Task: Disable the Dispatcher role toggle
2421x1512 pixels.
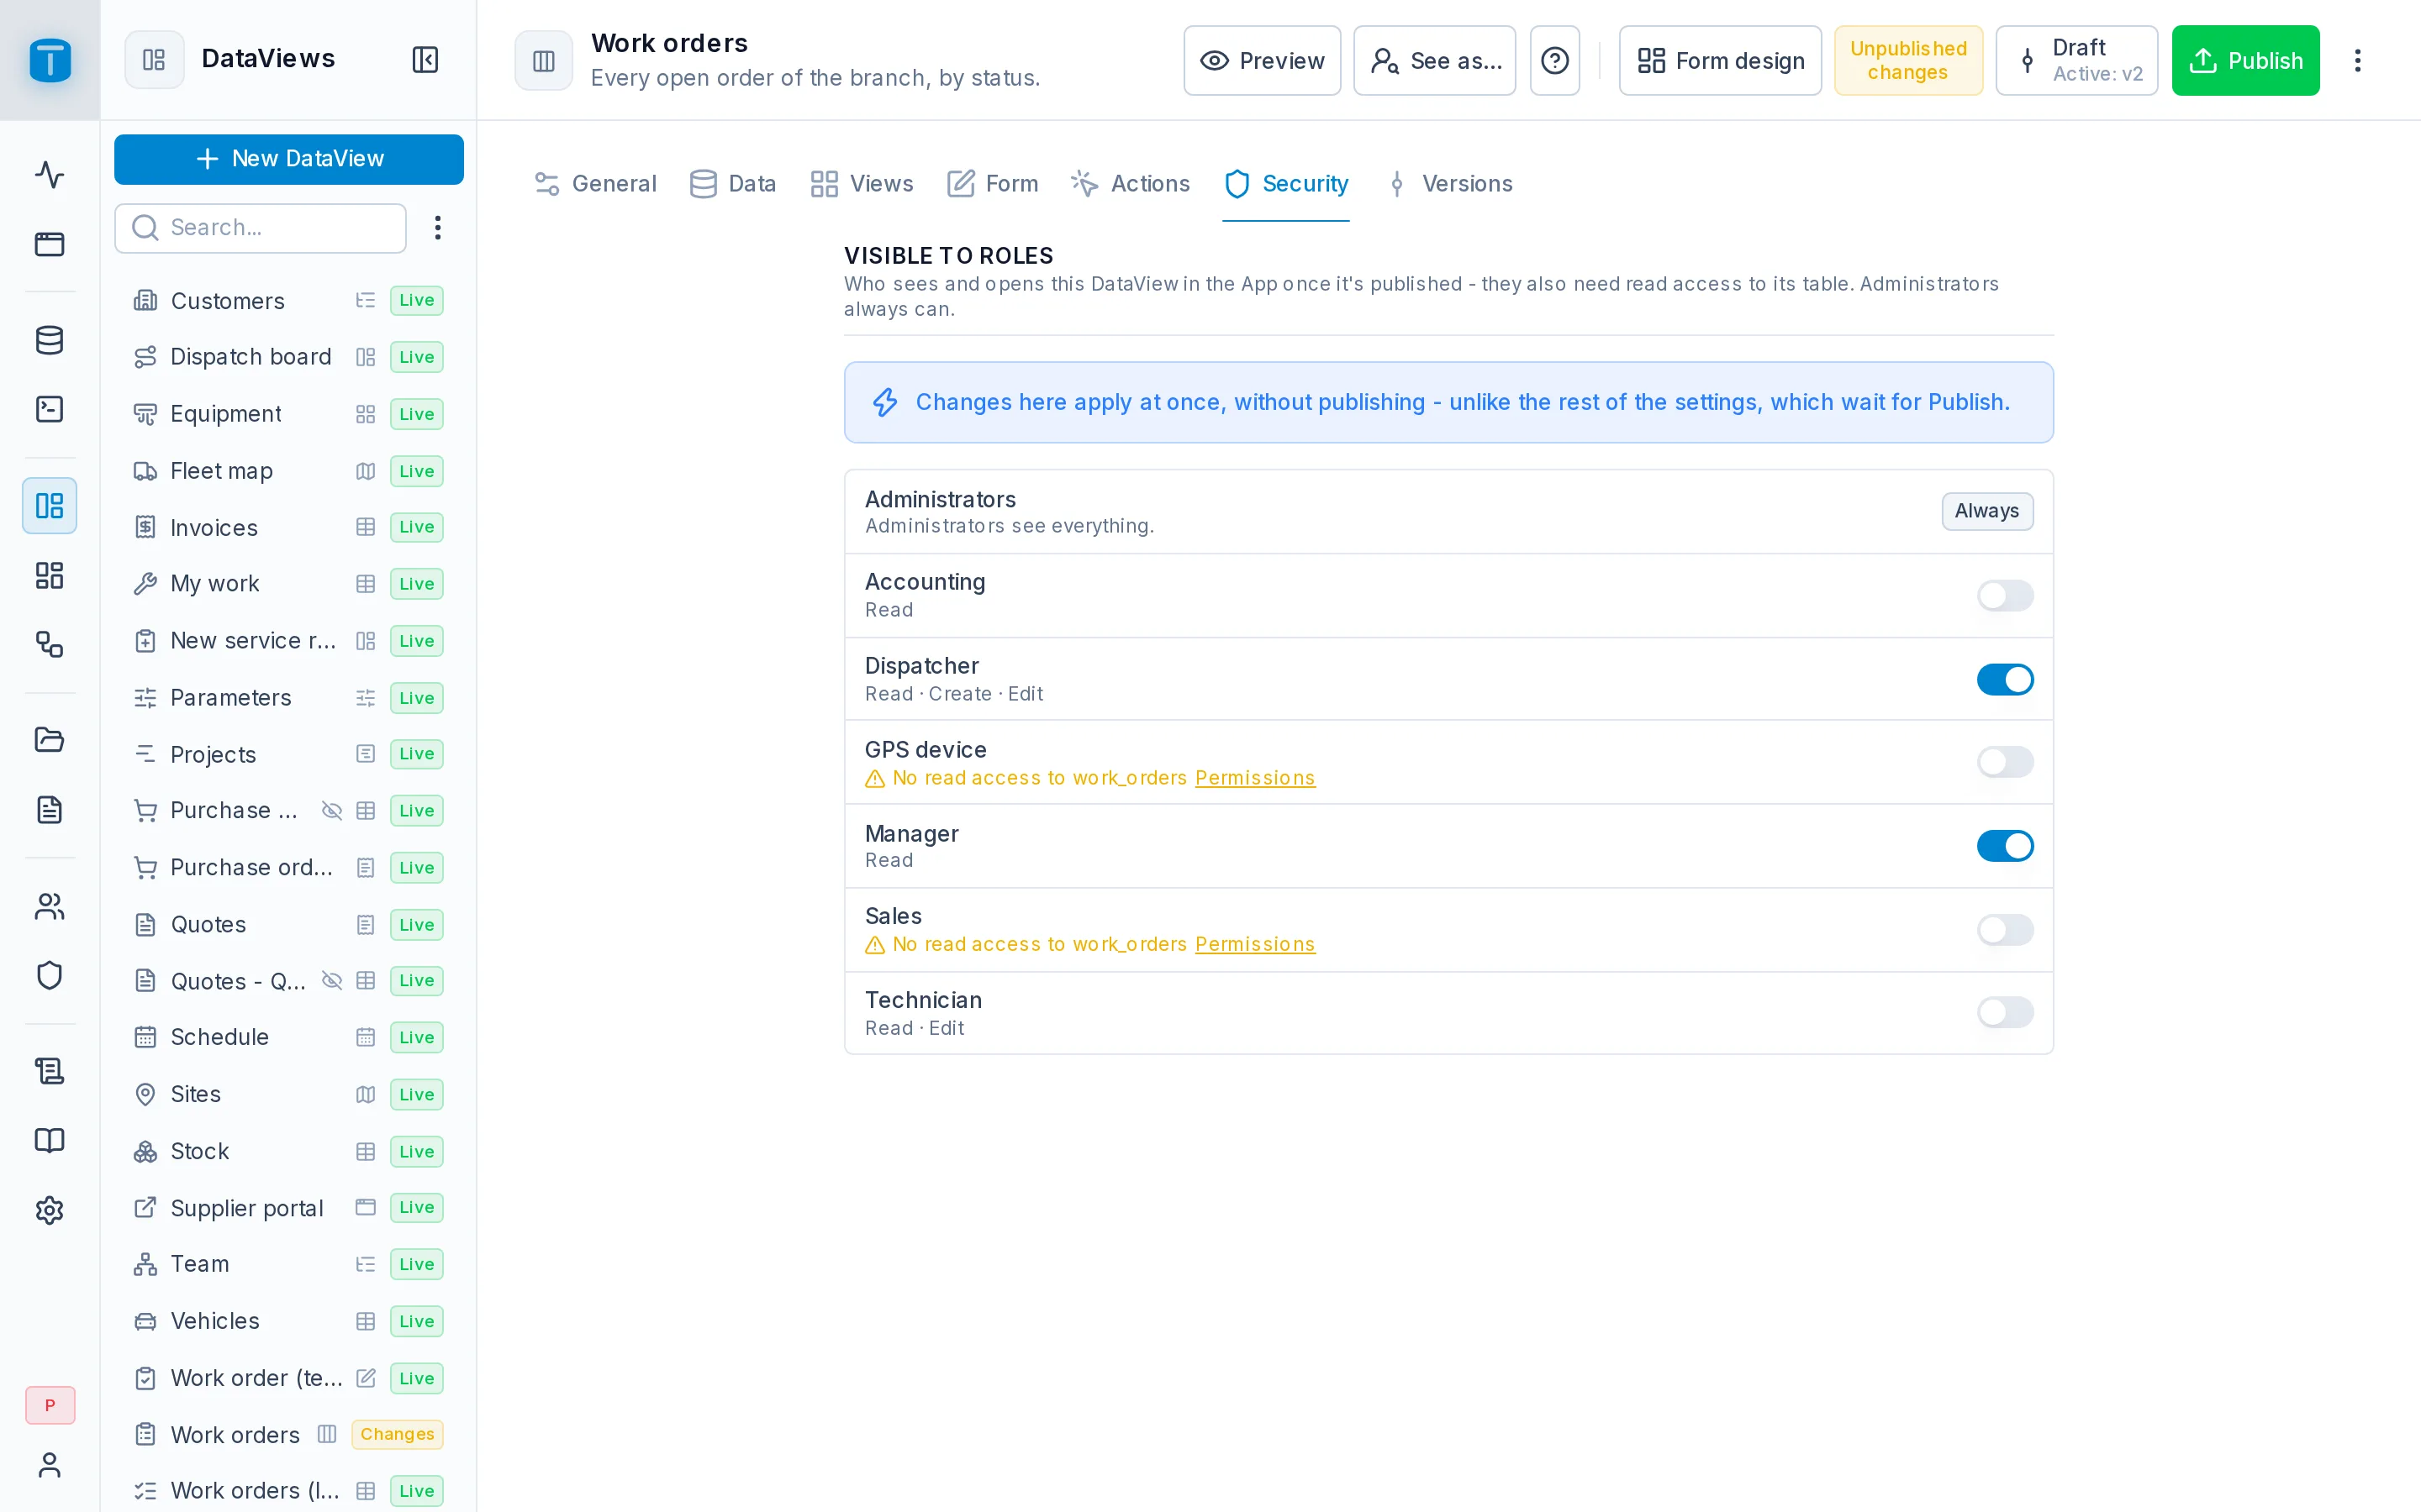Action: (2005, 680)
